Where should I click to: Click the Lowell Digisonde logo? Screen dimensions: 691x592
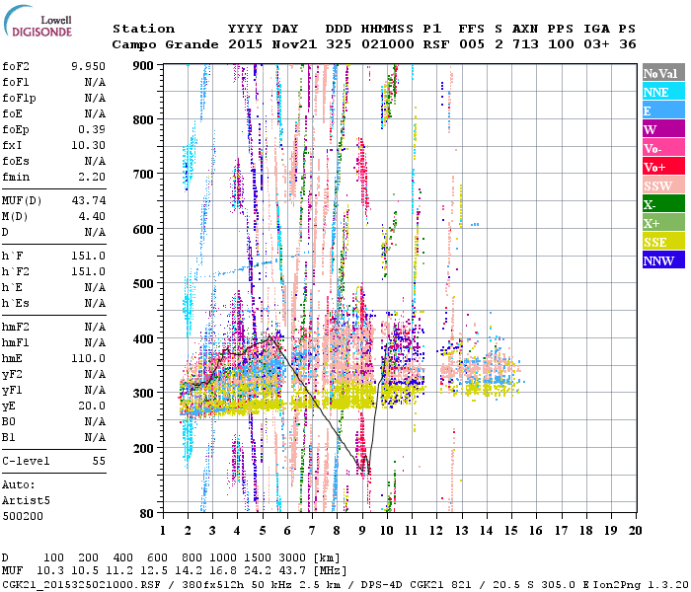point(38,22)
